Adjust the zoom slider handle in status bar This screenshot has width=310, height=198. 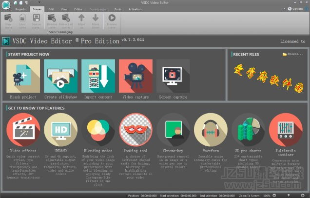tap(289, 196)
